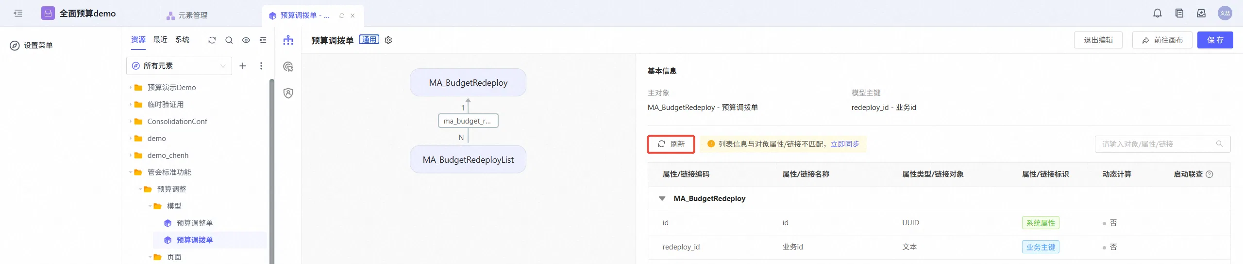1243x264 pixels.
Task: Select the model structure hierarchy icon
Action: tap(288, 40)
